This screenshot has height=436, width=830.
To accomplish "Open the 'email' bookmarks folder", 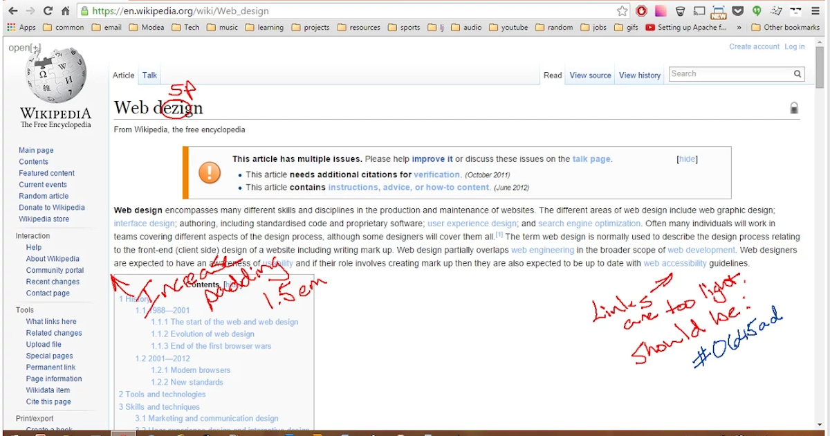I will (106, 28).
